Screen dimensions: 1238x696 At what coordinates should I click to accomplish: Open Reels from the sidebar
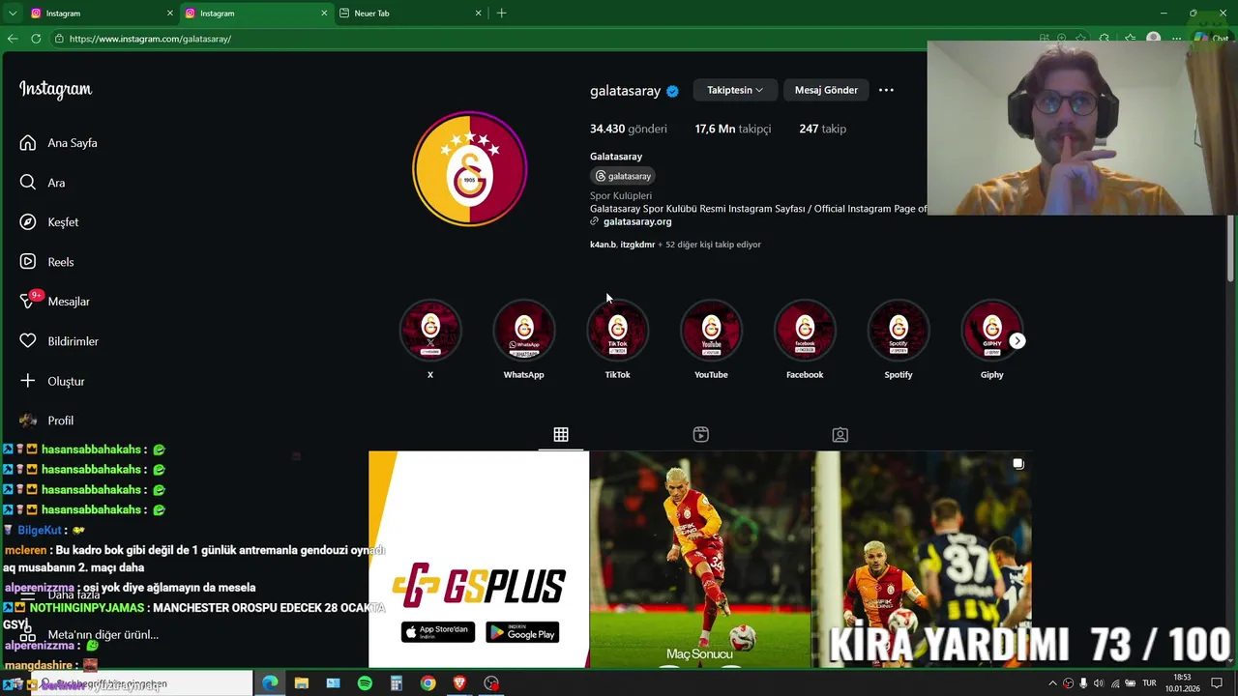pyautogui.click(x=47, y=262)
